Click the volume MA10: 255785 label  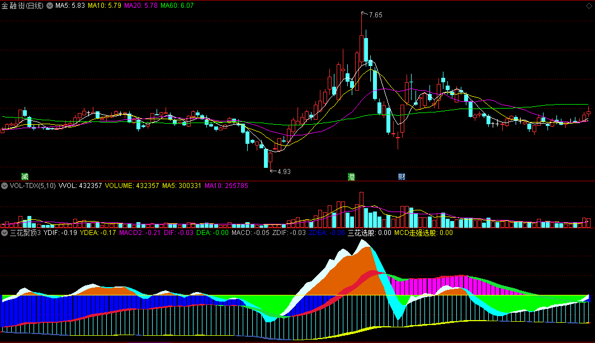point(226,186)
